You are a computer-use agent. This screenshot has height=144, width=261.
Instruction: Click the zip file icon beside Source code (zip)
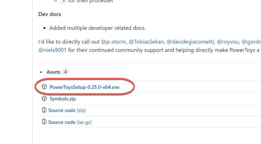click(44, 110)
